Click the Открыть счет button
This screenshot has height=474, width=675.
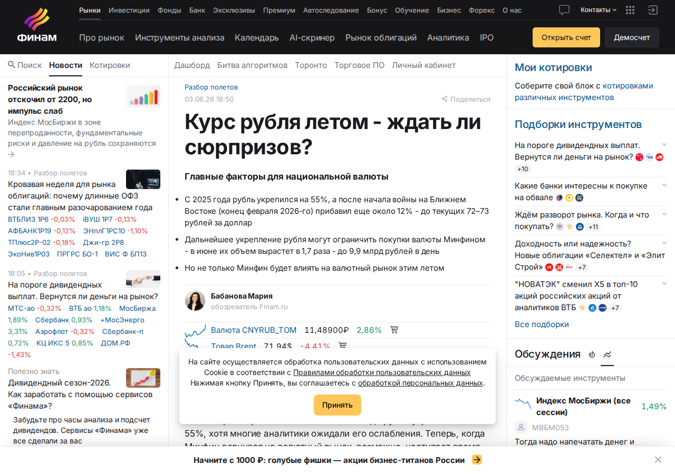(x=566, y=37)
